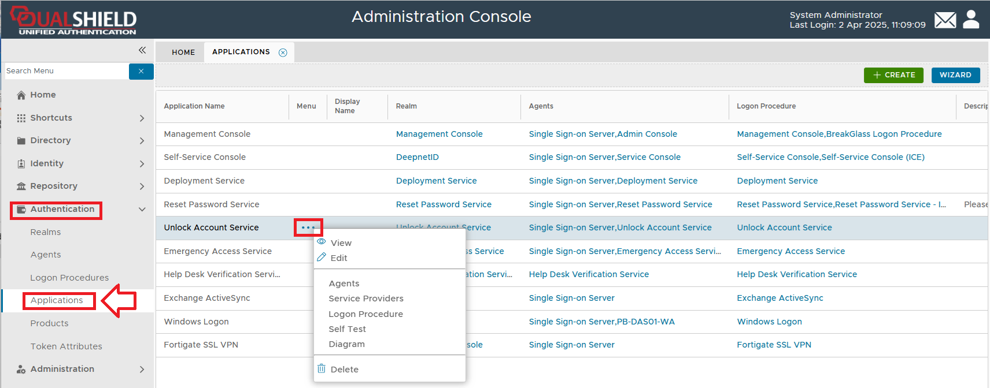Close the Applications tab using its X icon

click(283, 53)
